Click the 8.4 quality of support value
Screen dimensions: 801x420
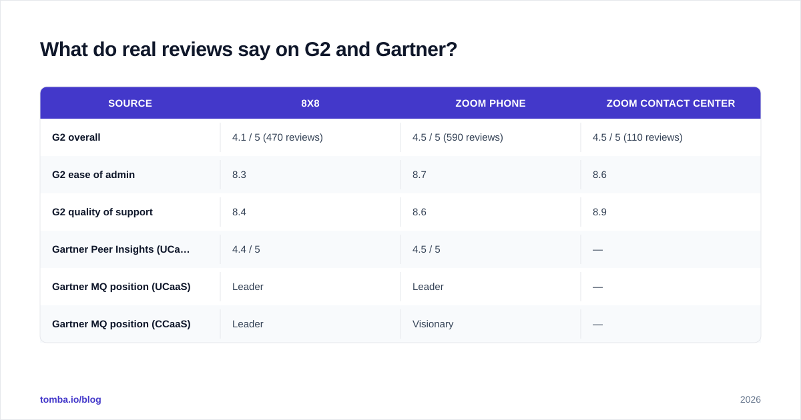coord(239,212)
